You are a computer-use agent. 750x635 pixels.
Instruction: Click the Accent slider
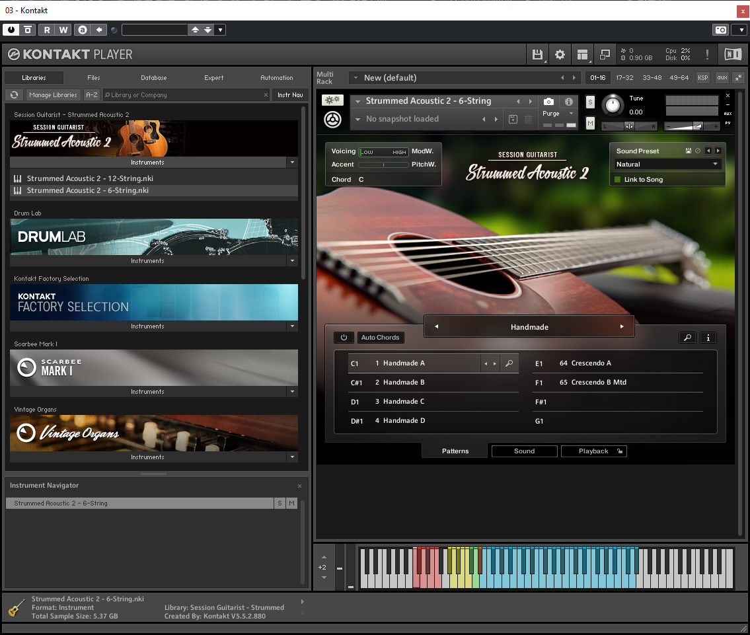coord(383,165)
